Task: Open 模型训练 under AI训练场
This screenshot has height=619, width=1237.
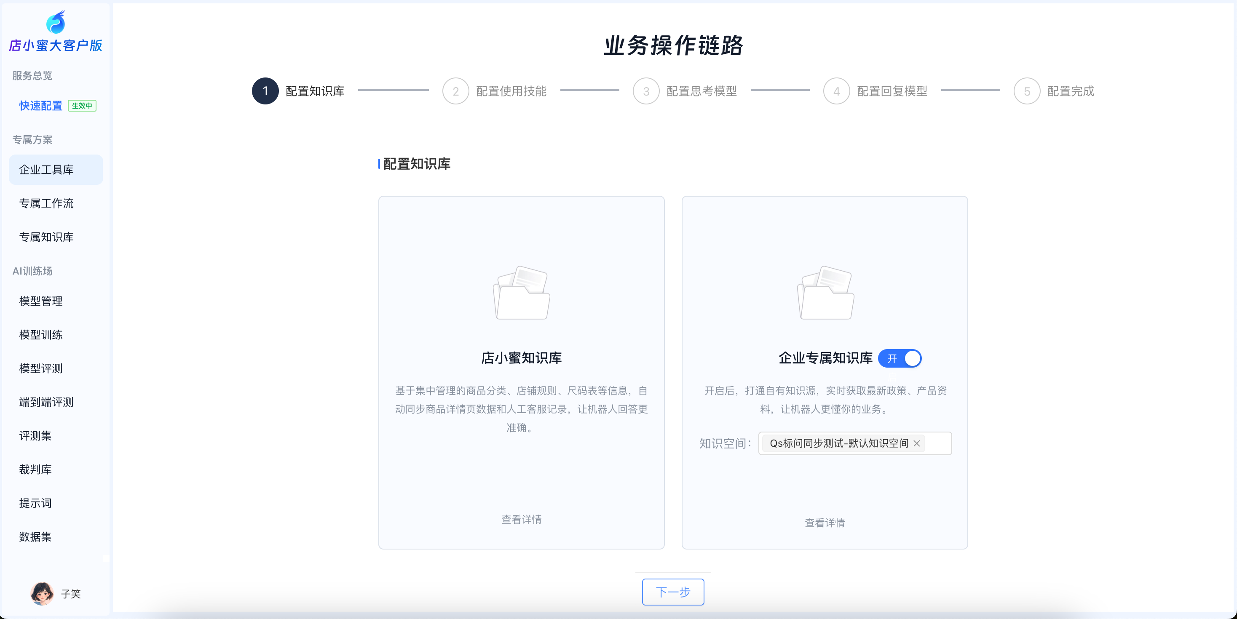Action: 41,334
